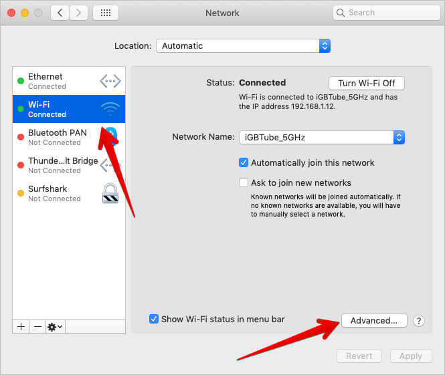
Task: Click the Wi-Fi connection description with IP address
Action: click(318, 102)
